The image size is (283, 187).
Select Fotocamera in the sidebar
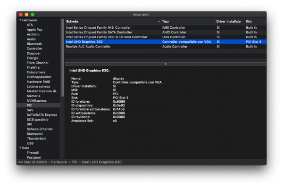36,72
